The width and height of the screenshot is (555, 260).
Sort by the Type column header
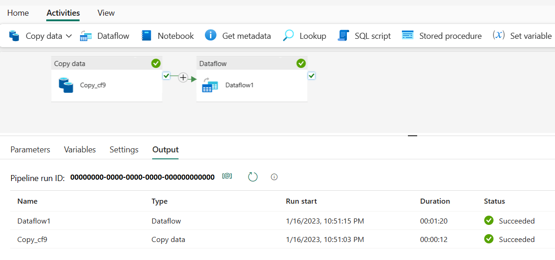[160, 201]
